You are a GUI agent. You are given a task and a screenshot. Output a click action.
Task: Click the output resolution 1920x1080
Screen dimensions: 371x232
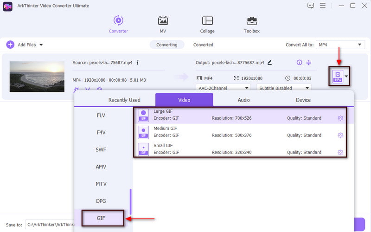coord(252,78)
